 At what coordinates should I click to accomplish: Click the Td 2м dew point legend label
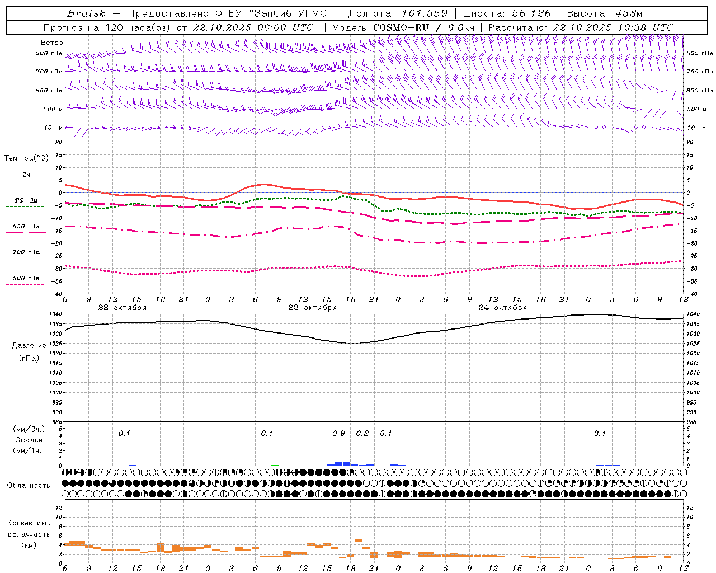pyautogui.click(x=26, y=200)
